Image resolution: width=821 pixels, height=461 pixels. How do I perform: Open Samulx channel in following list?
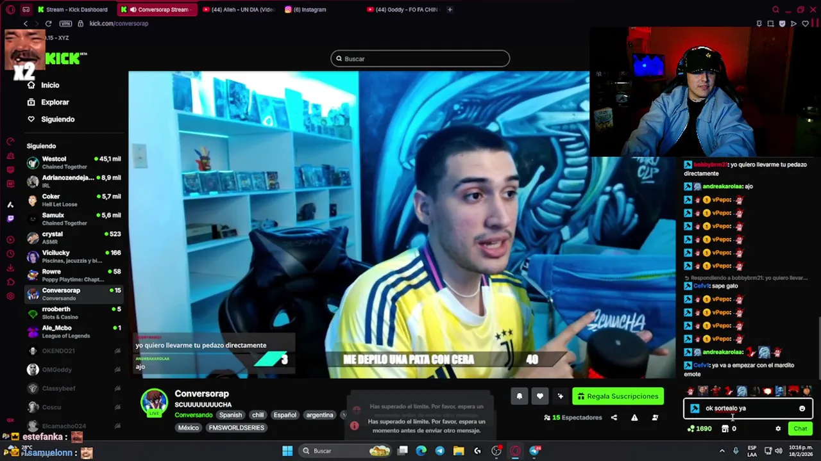[74, 219]
